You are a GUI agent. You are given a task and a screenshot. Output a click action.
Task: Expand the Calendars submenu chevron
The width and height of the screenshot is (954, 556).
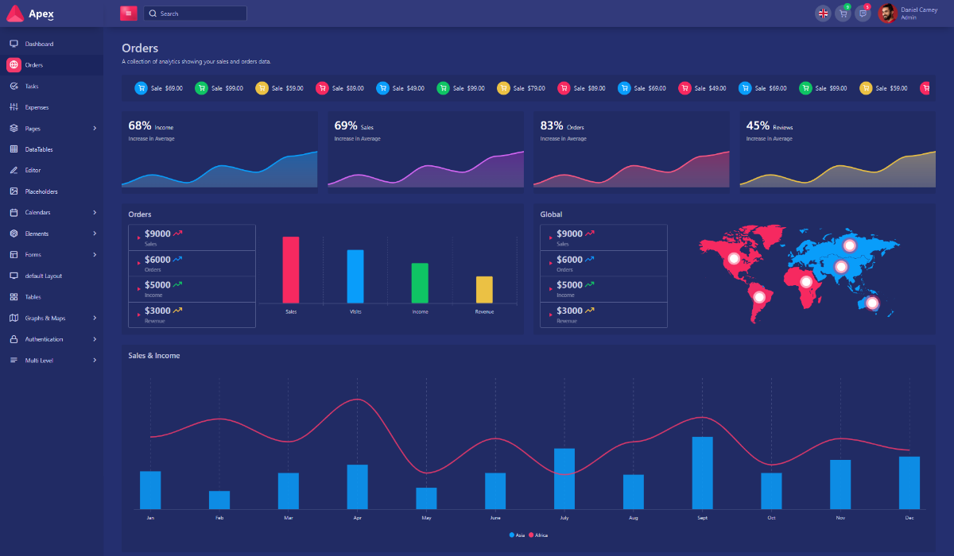point(95,212)
